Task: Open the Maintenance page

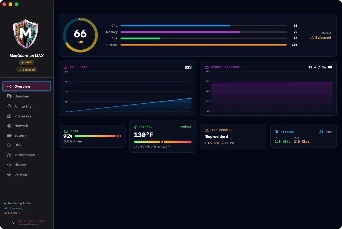Action: [x=26, y=155]
